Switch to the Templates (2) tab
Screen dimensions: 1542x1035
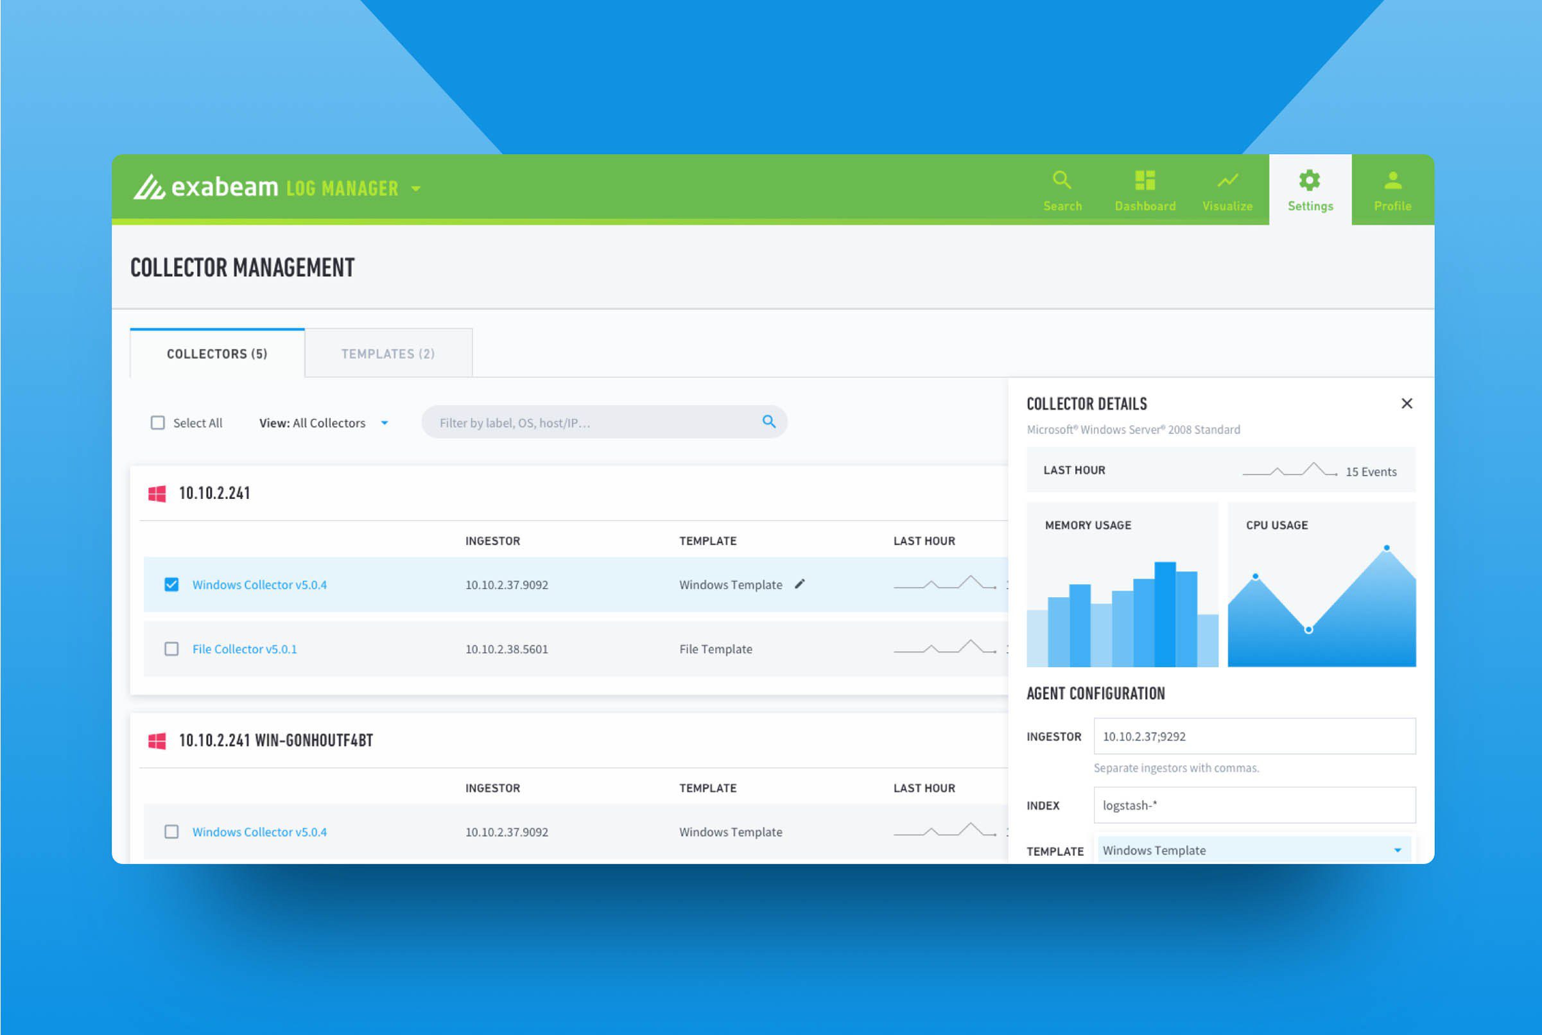[x=388, y=353]
